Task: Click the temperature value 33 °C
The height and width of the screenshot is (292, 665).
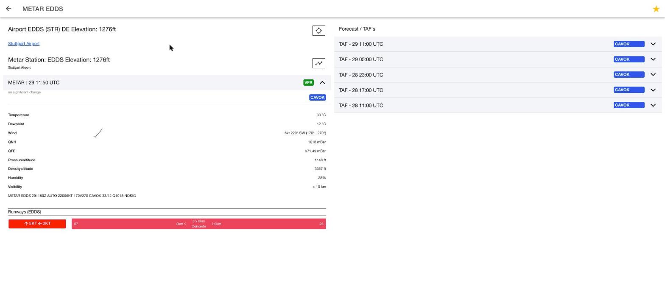Action: click(x=321, y=115)
